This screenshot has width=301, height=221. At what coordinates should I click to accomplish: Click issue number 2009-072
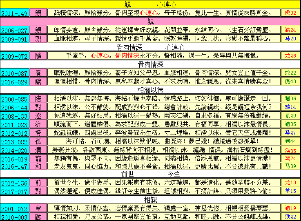pos(15,56)
